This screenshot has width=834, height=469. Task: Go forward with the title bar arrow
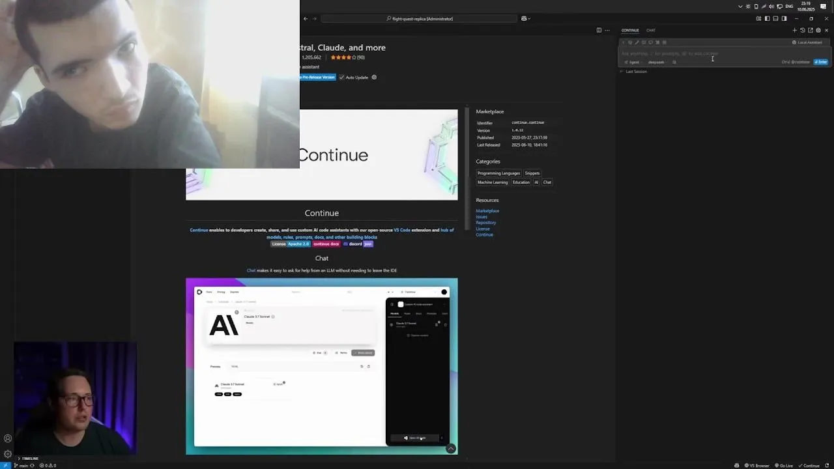(x=315, y=18)
